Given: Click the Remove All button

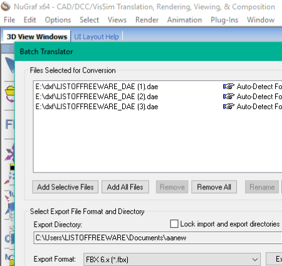Looking at the screenshot, I should click(x=214, y=187).
